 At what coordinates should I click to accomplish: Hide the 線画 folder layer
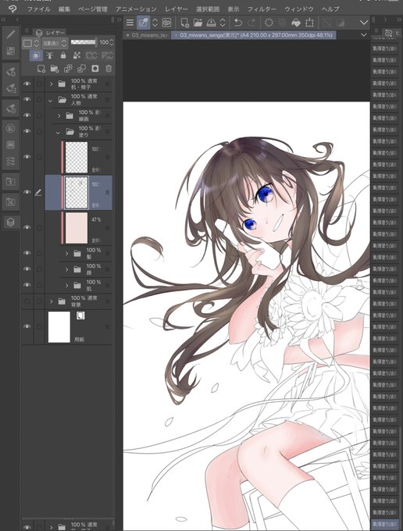click(27, 116)
